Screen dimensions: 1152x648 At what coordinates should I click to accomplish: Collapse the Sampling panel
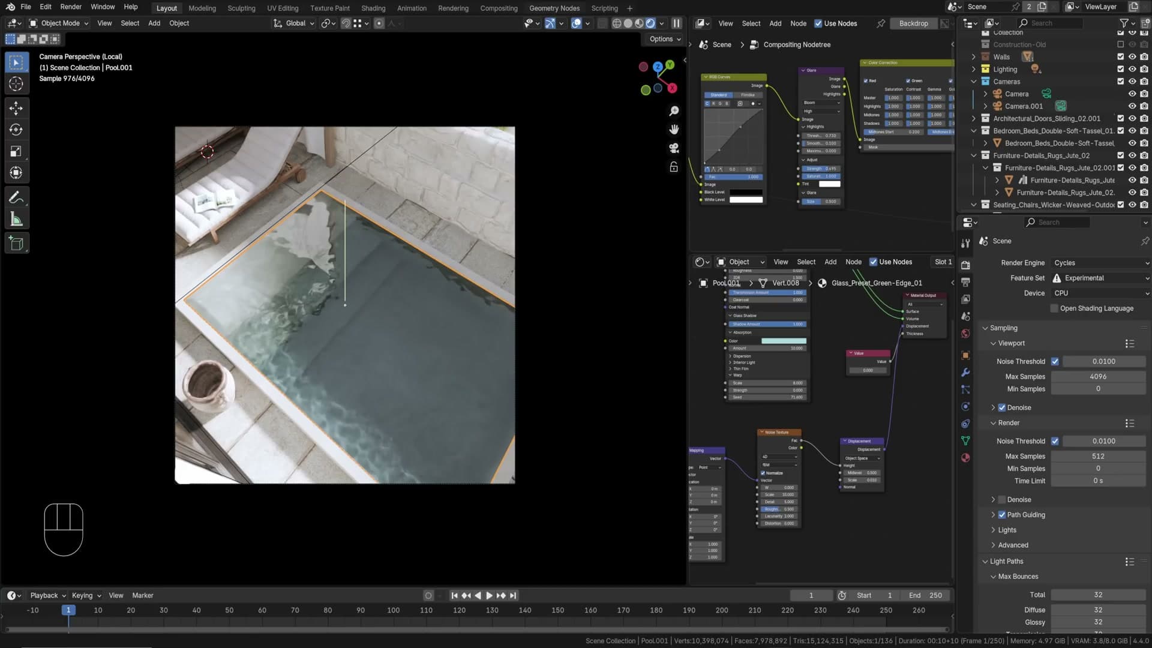coord(1003,328)
